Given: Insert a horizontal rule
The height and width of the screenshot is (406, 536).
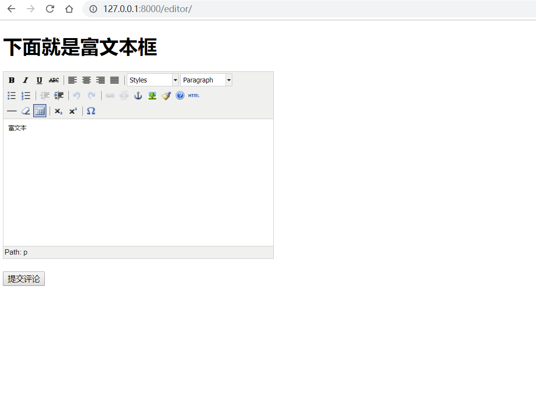Looking at the screenshot, I should click(12, 111).
